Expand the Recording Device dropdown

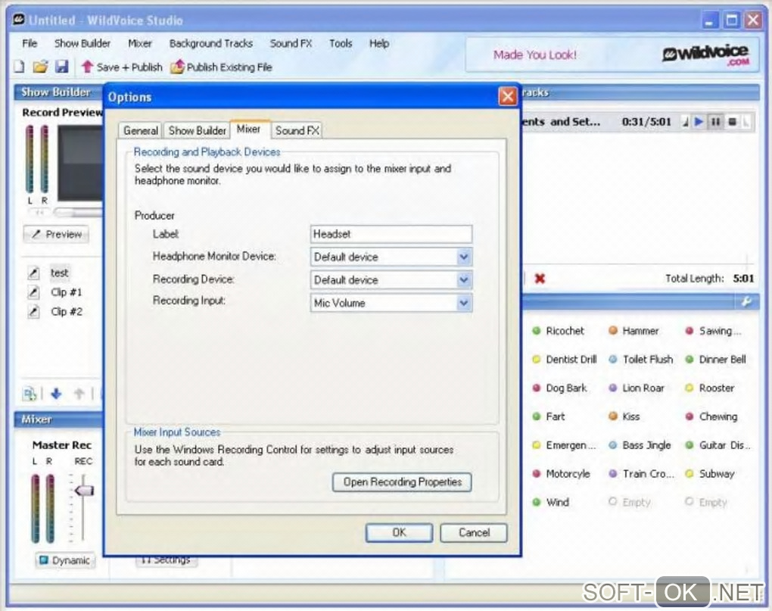pos(463,279)
